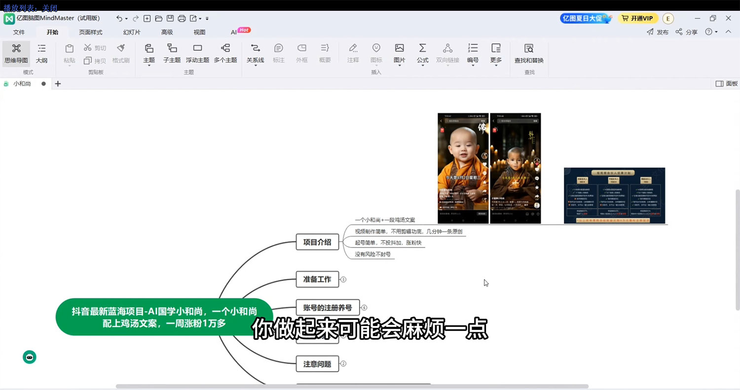Switch to the 大纲 (Outline) mode
Image resolution: width=740 pixels, height=390 pixels.
click(x=41, y=53)
